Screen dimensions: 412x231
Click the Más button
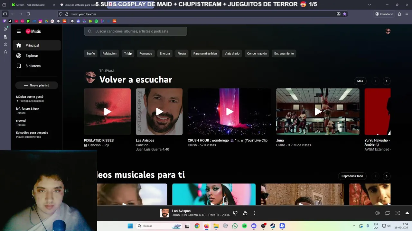(360, 81)
